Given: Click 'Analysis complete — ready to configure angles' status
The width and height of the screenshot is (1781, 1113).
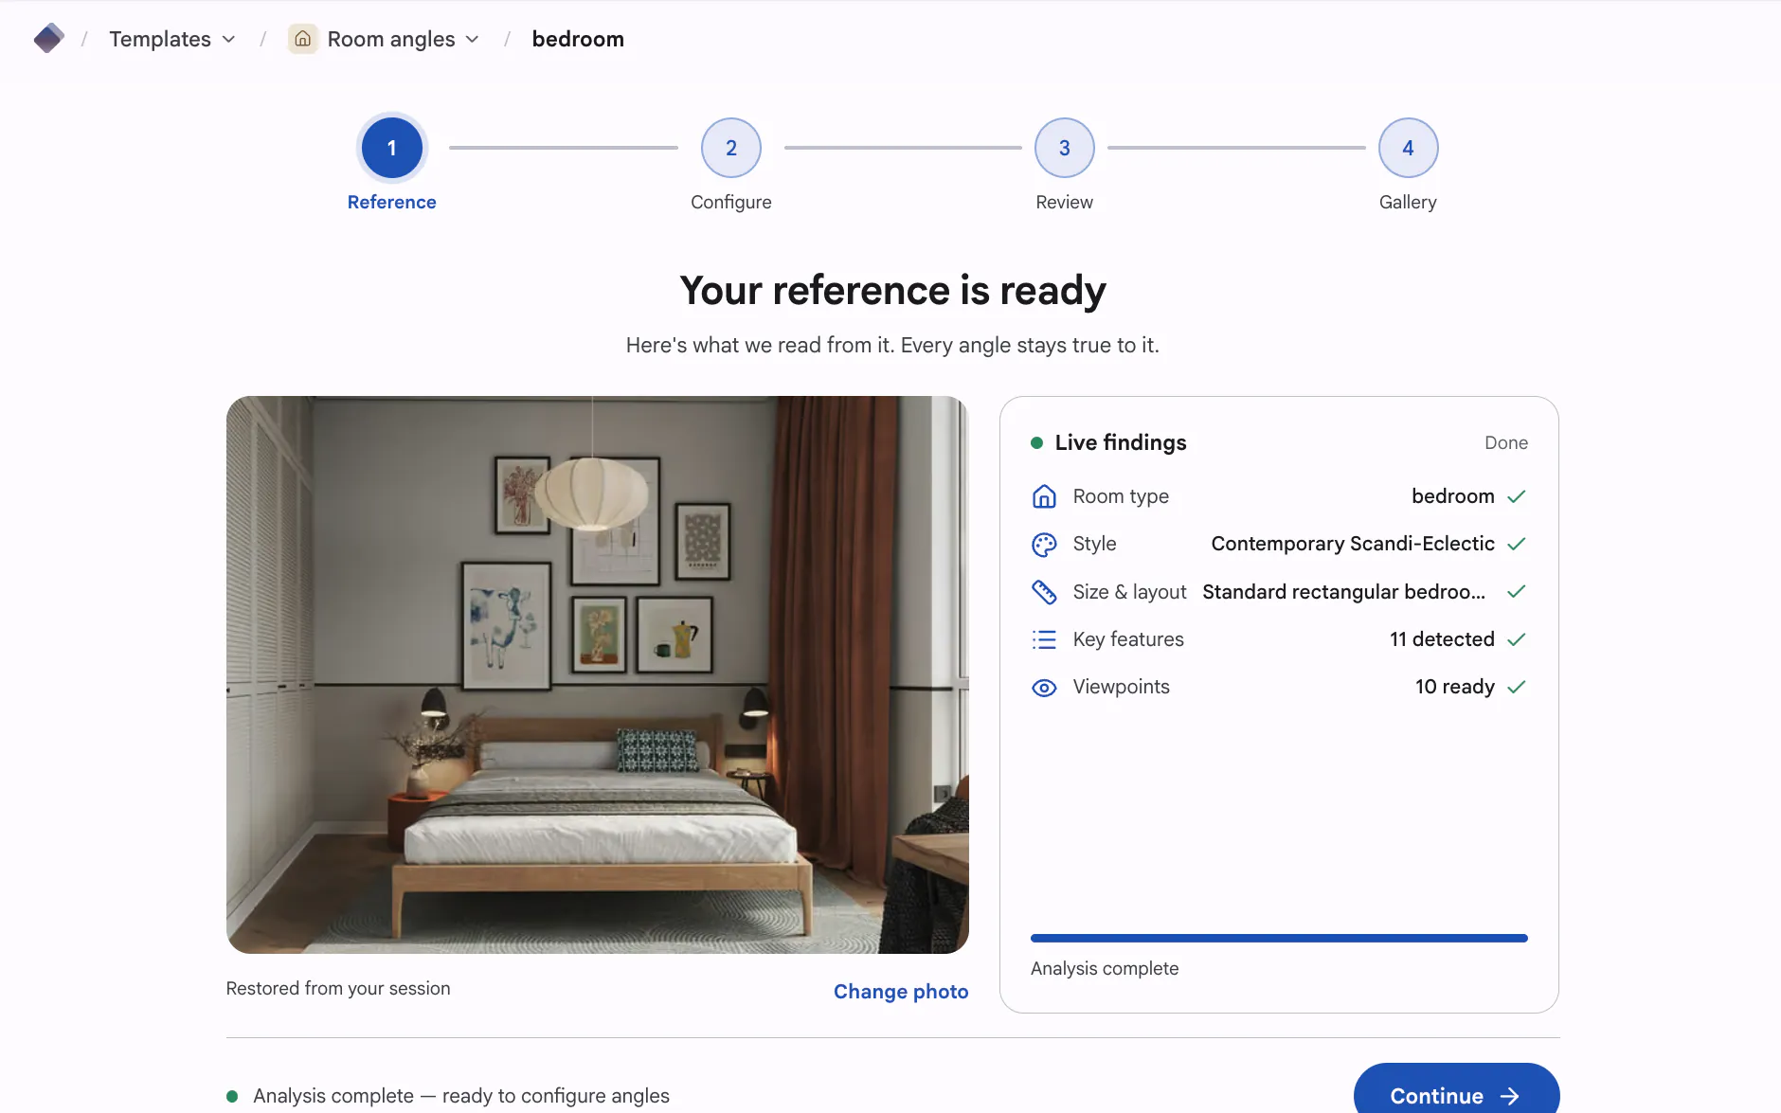Looking at the screenshot, I should click(460, 1096).
